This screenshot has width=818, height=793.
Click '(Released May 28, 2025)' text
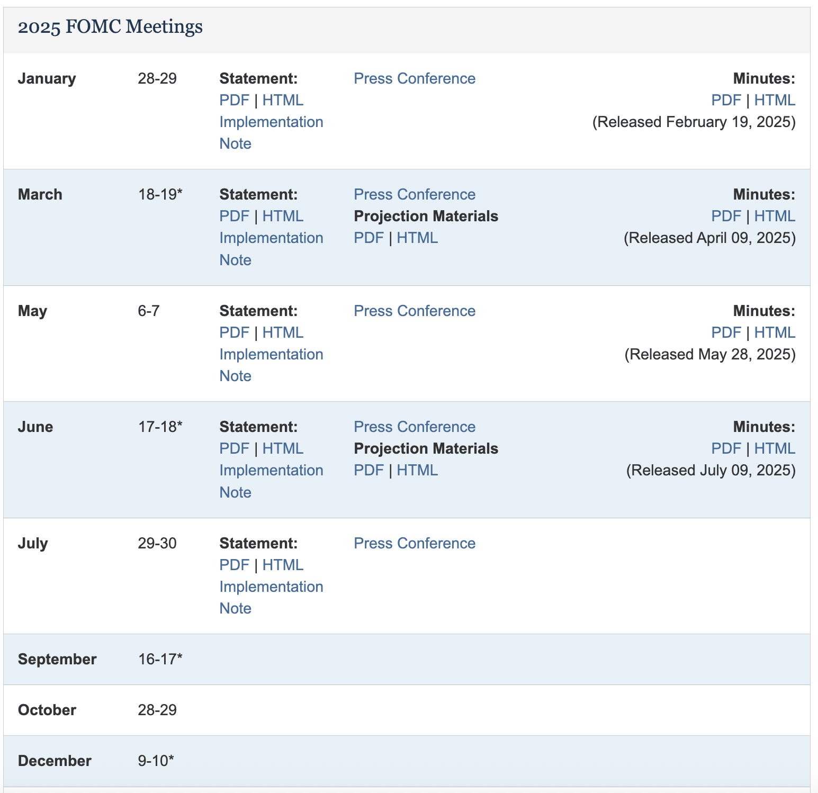710,354
